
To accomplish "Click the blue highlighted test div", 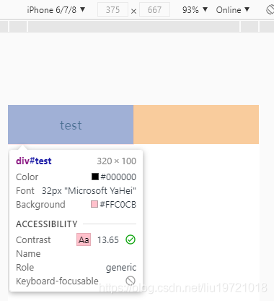I will [x=71, y=124].
